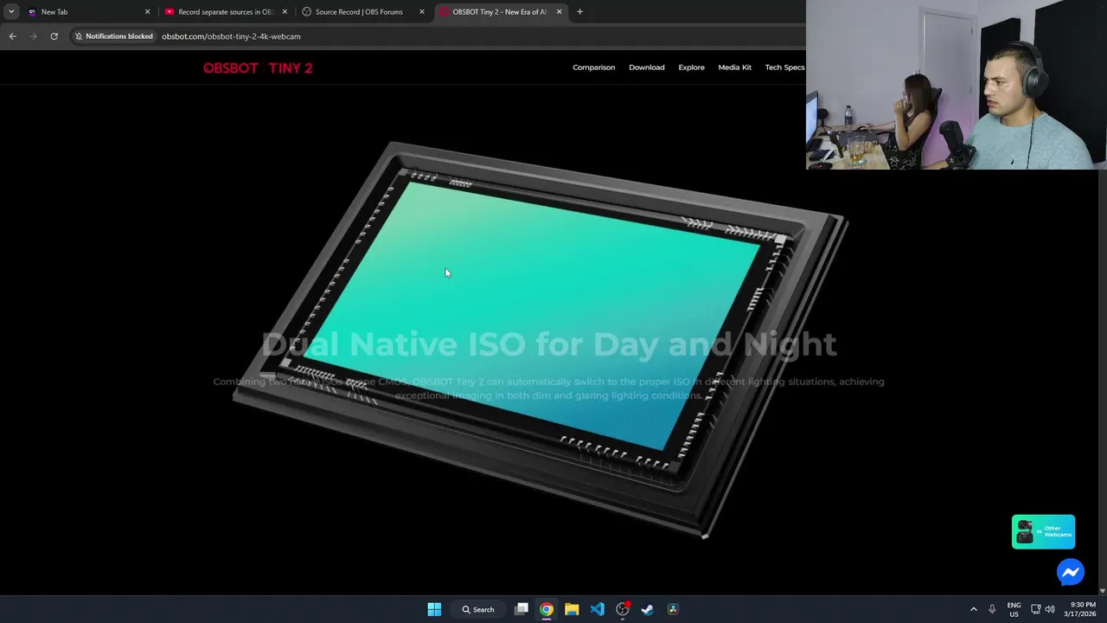This screenshot has width=1107, height=623.
Task: Open the volume tray icon
Action: tap(1052, 609)
